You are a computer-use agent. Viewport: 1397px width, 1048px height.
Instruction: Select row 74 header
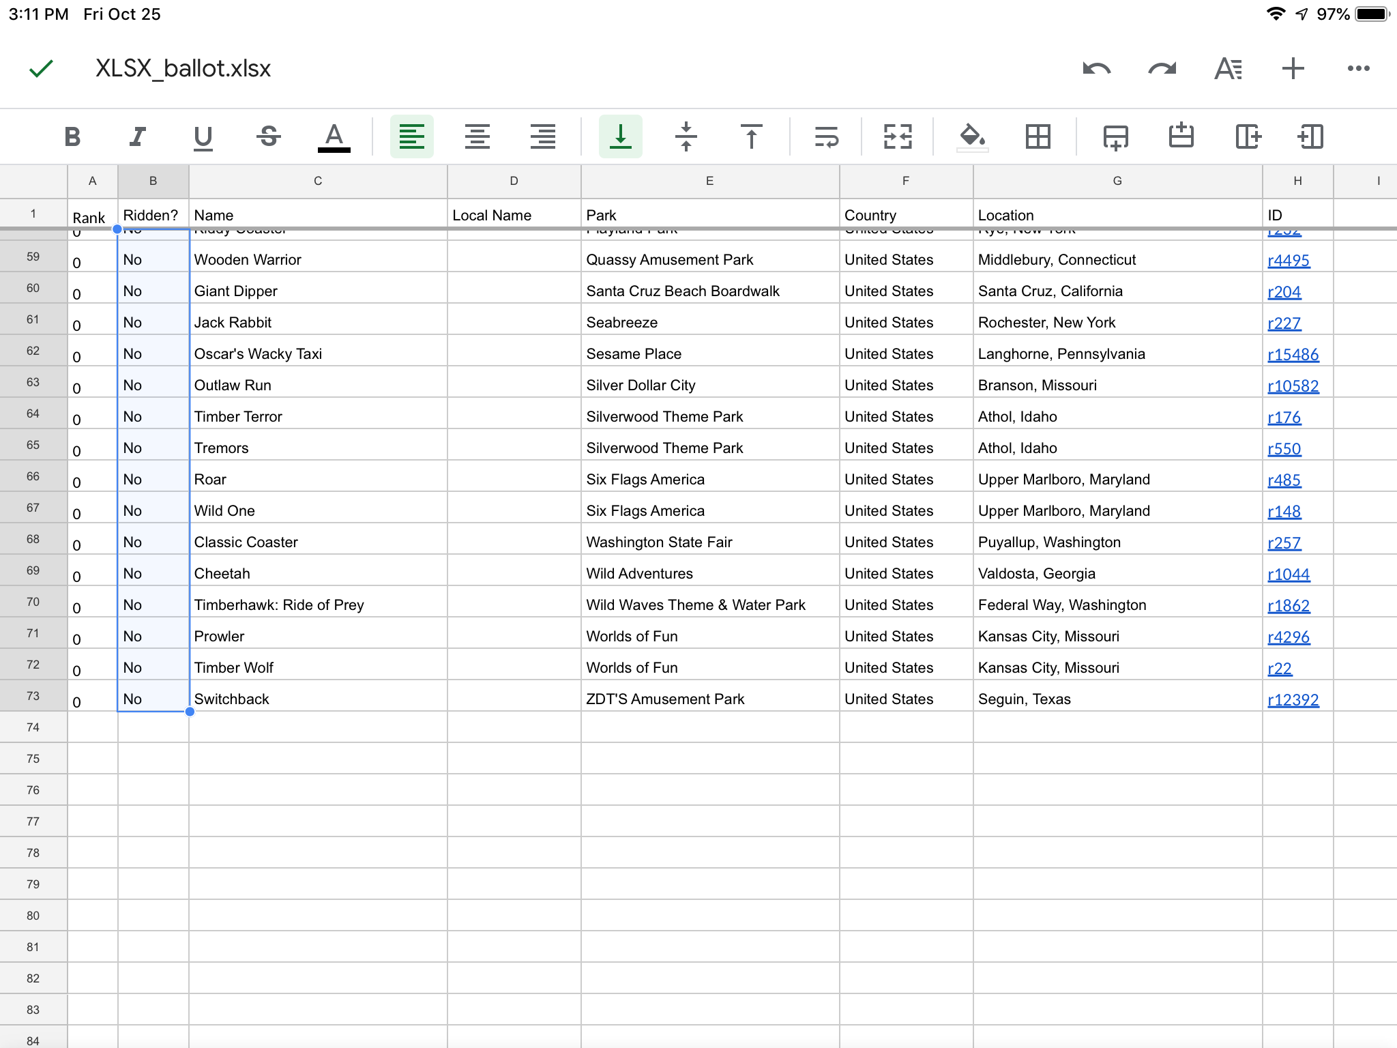pyautogui.click(x=33, y=728)
